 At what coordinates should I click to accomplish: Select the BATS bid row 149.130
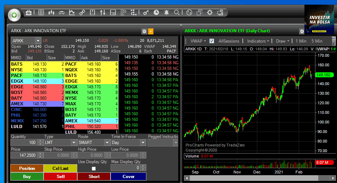coord(38,64)
